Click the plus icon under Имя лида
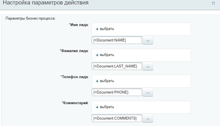This screenshot has height=126, width=220. pyautogui.click(x=97, y=29)
